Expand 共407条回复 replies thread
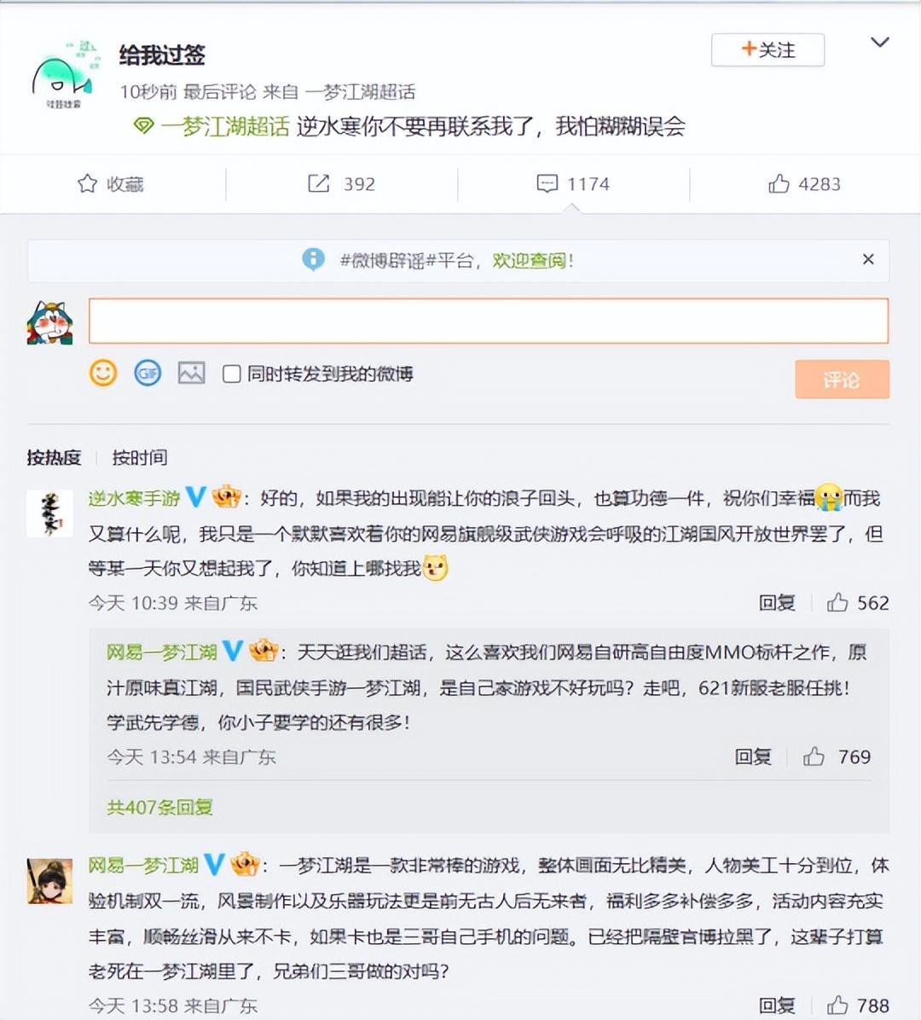Image resolution: width=921 pixels, height=1020 pixels. pos(160,808)
